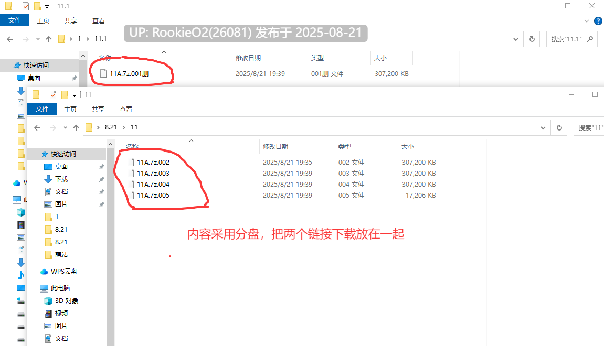Go back using the 11 window's back arrow
The image size is (604, 346).
pyautogui.click(x=37, y=127)
